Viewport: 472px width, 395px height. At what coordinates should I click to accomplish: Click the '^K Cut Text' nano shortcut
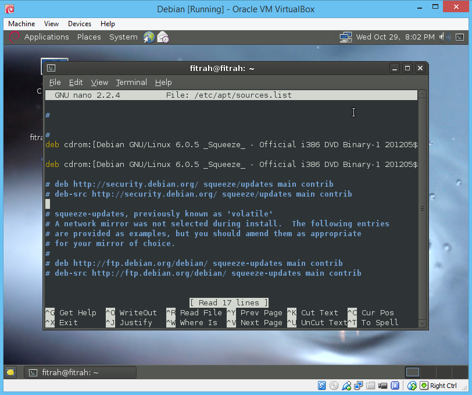point(313,313)
